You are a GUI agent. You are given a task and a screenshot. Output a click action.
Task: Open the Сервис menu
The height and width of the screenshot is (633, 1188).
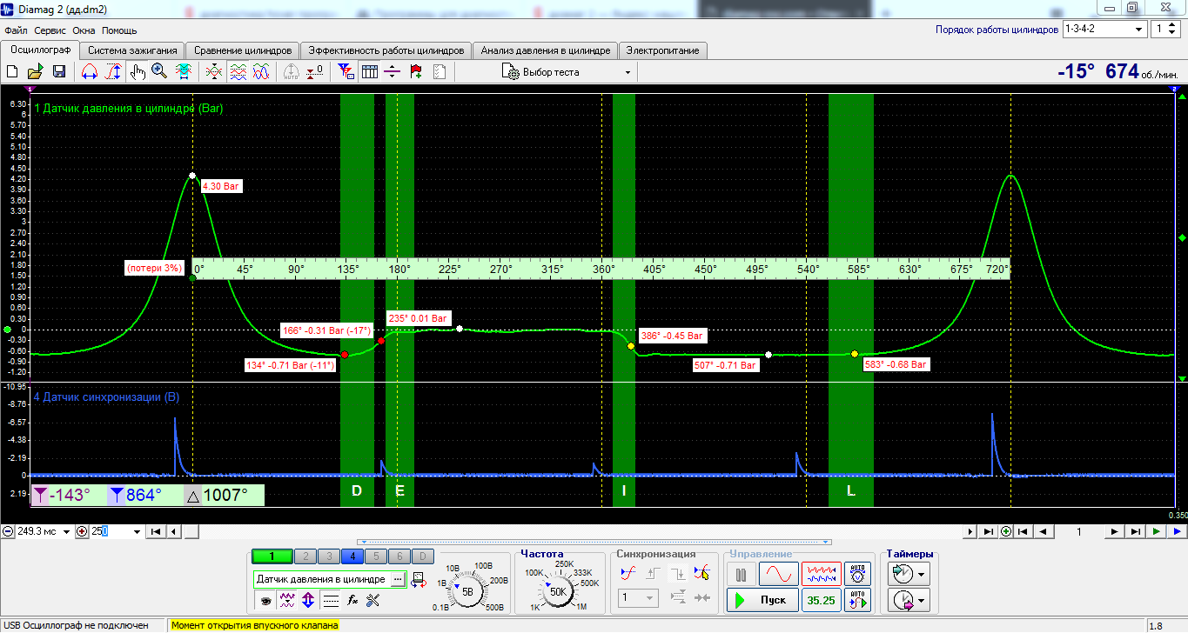point(50,30)
